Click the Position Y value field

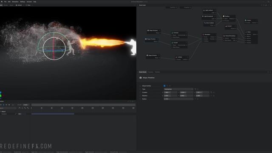[x=187, y=93]
